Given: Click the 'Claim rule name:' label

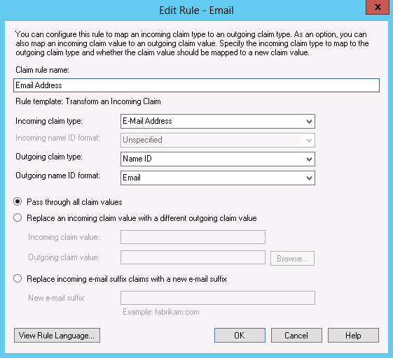Looking at the screenshot, I should pyautogui.click(x=42, y=70).
